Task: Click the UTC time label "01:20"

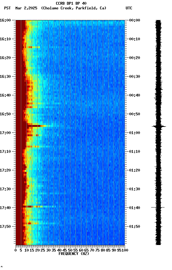Action: (x=135, y=170)
